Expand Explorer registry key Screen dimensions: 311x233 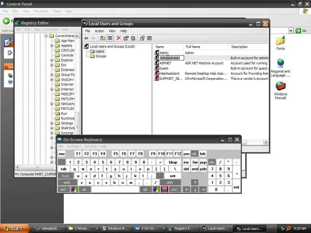point(52,60)
